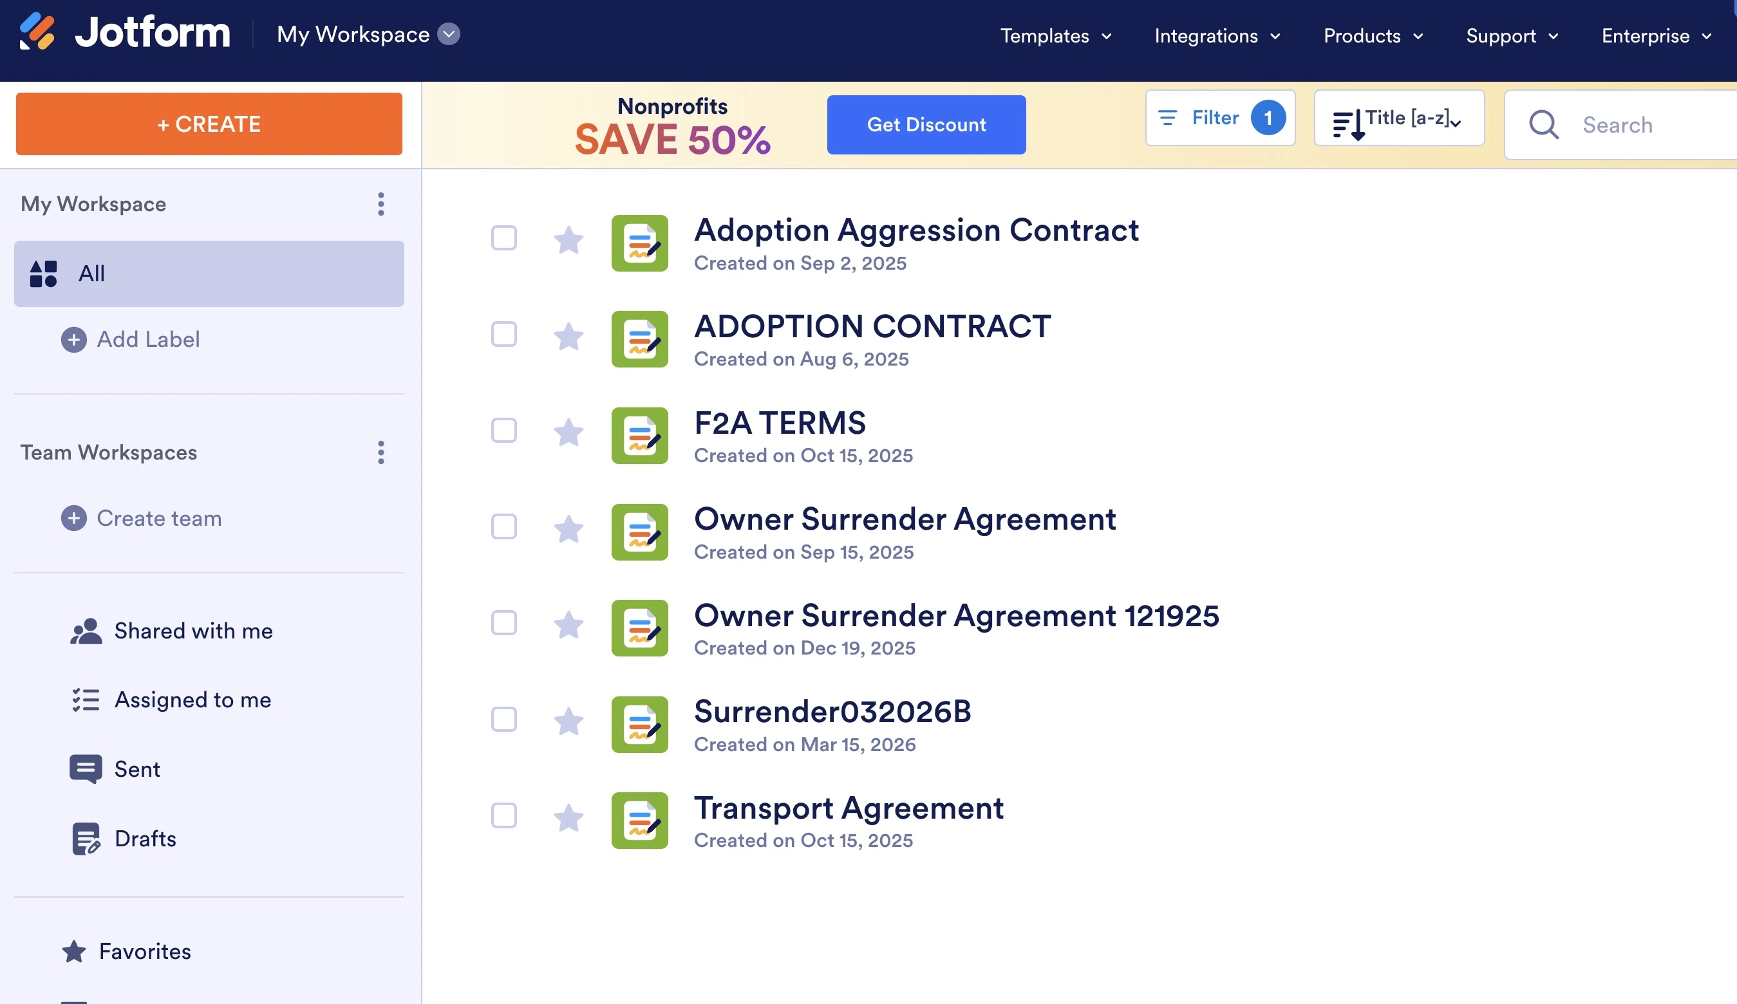This screenshot has width=1737, height=1004.
Task: Expand the Products menu
Action: coord(1372,36)
